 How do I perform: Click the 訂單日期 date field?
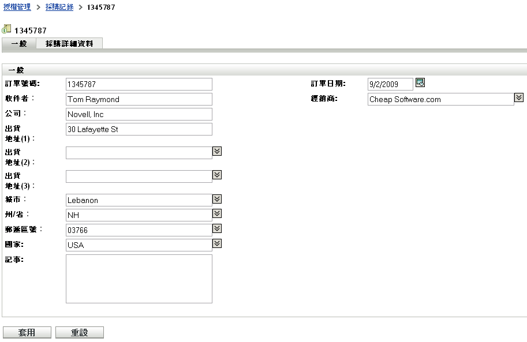pyautogui.click(x=390, y=84)
